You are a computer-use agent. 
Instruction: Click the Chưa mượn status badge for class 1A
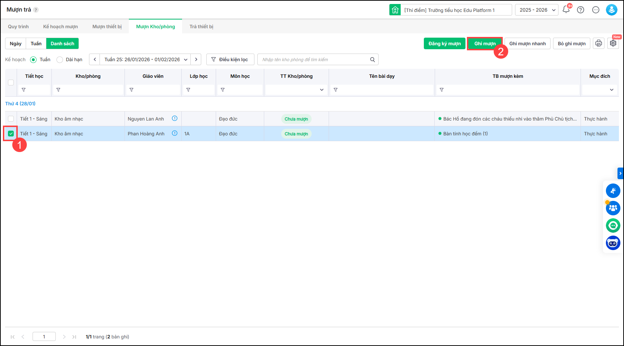click(x=296, y=134)
